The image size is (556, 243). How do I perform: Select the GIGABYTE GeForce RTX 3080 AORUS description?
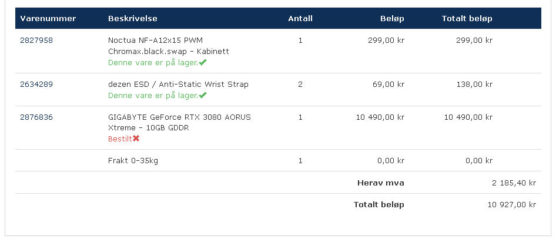click(x=179, y=122)
